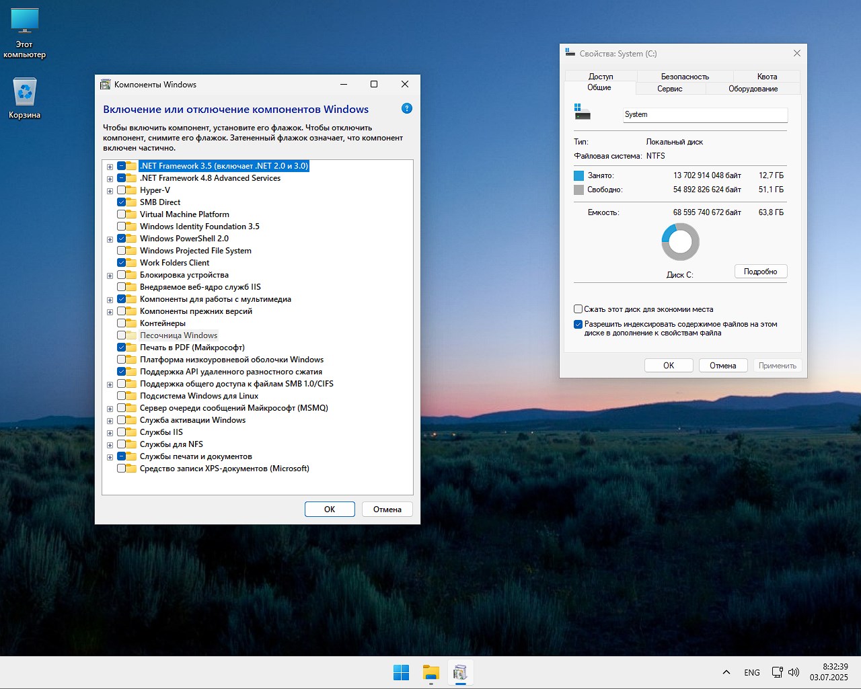This screenshot has height=689, width=861.
Task: Click the gray Свободно color swatch
Action: 578,190
